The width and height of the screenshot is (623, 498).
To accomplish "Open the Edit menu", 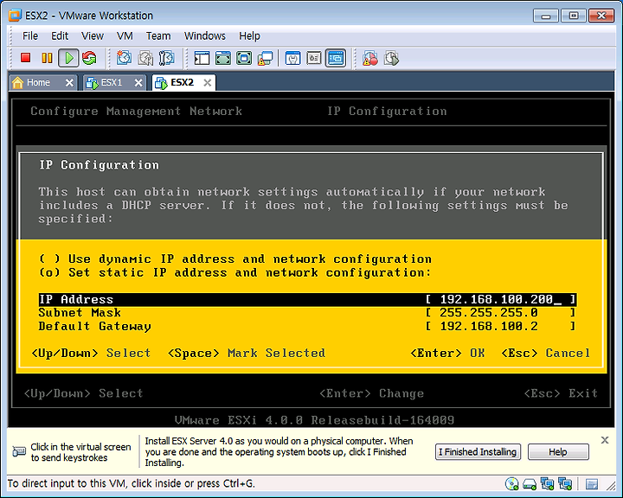I will pos(60,35).
